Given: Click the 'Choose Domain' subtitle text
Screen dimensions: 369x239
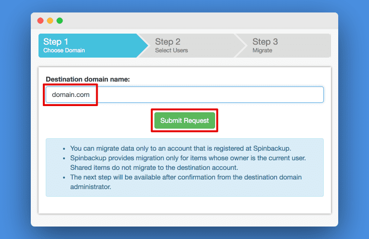Looking at the screenshot, I should (64, 50).
